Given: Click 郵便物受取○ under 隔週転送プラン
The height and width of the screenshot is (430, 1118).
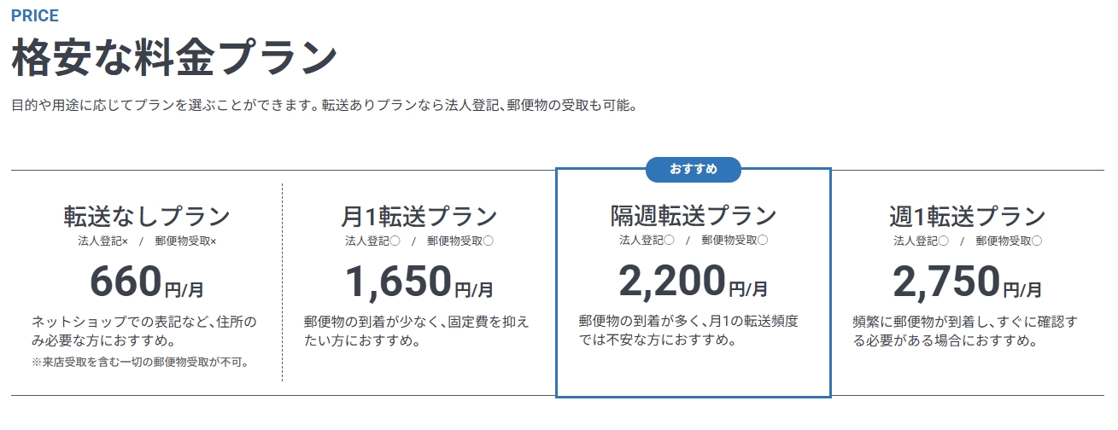Looking at the screenshot, I should click(735, 241).
